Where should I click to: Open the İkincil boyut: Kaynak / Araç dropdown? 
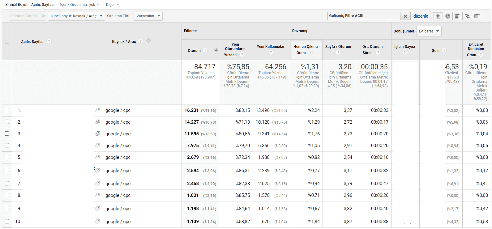(76, 16)
